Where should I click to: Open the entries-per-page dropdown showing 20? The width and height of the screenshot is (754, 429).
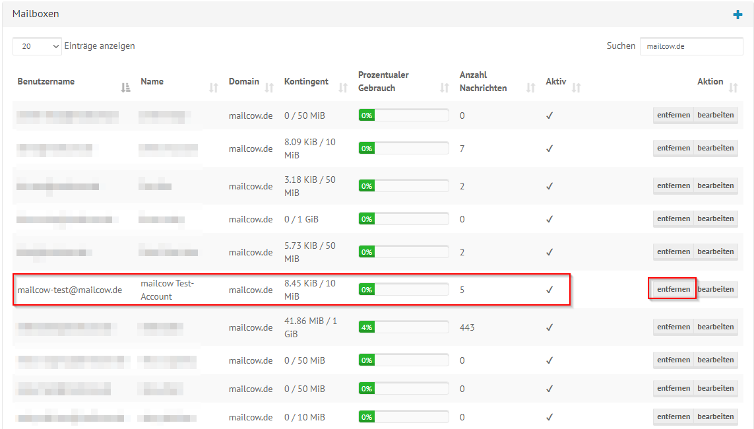tap(36, 46)
